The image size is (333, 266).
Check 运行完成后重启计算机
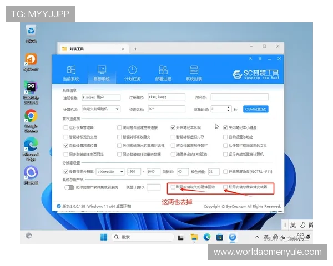(225, 154)
